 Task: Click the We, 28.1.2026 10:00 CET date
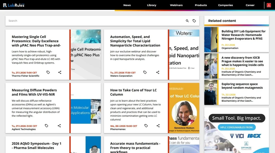[124, 126]
